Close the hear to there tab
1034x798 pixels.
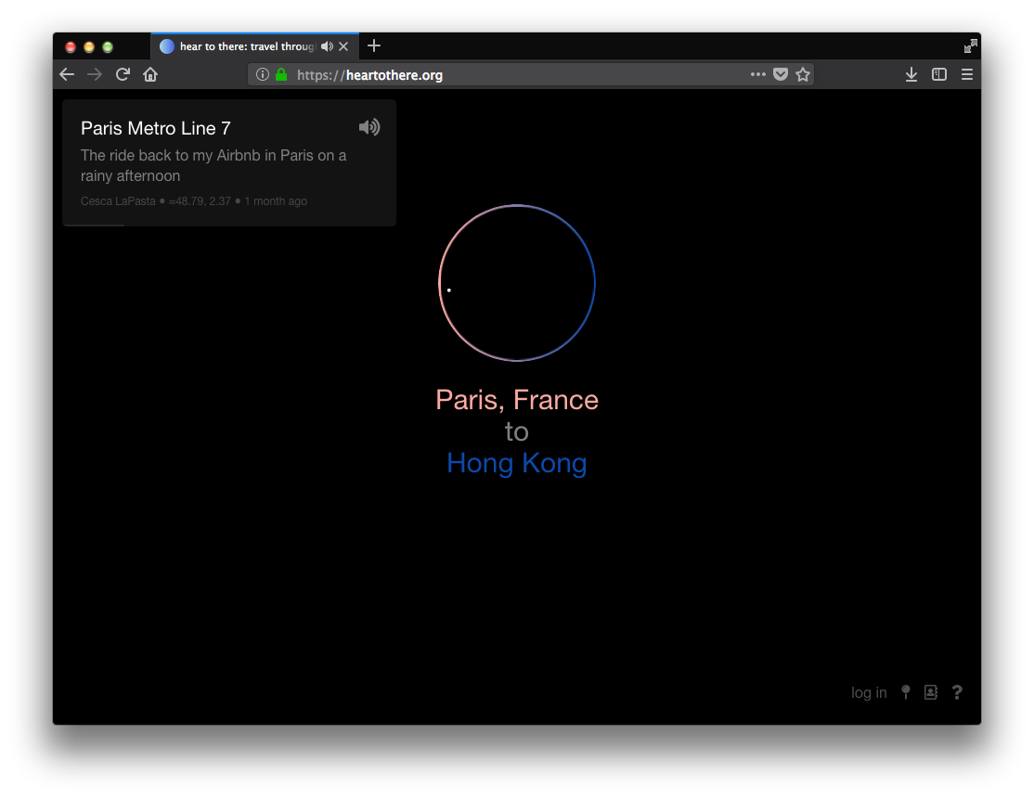[x=343, y=46]
